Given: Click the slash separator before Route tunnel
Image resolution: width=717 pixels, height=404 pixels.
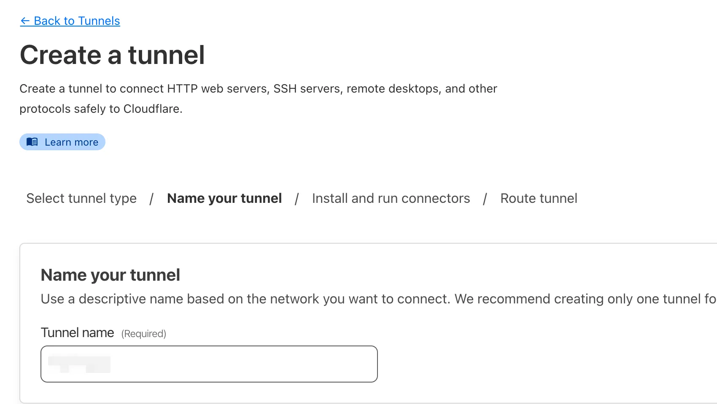Looking at the screenshot, I should coord(485,199).
